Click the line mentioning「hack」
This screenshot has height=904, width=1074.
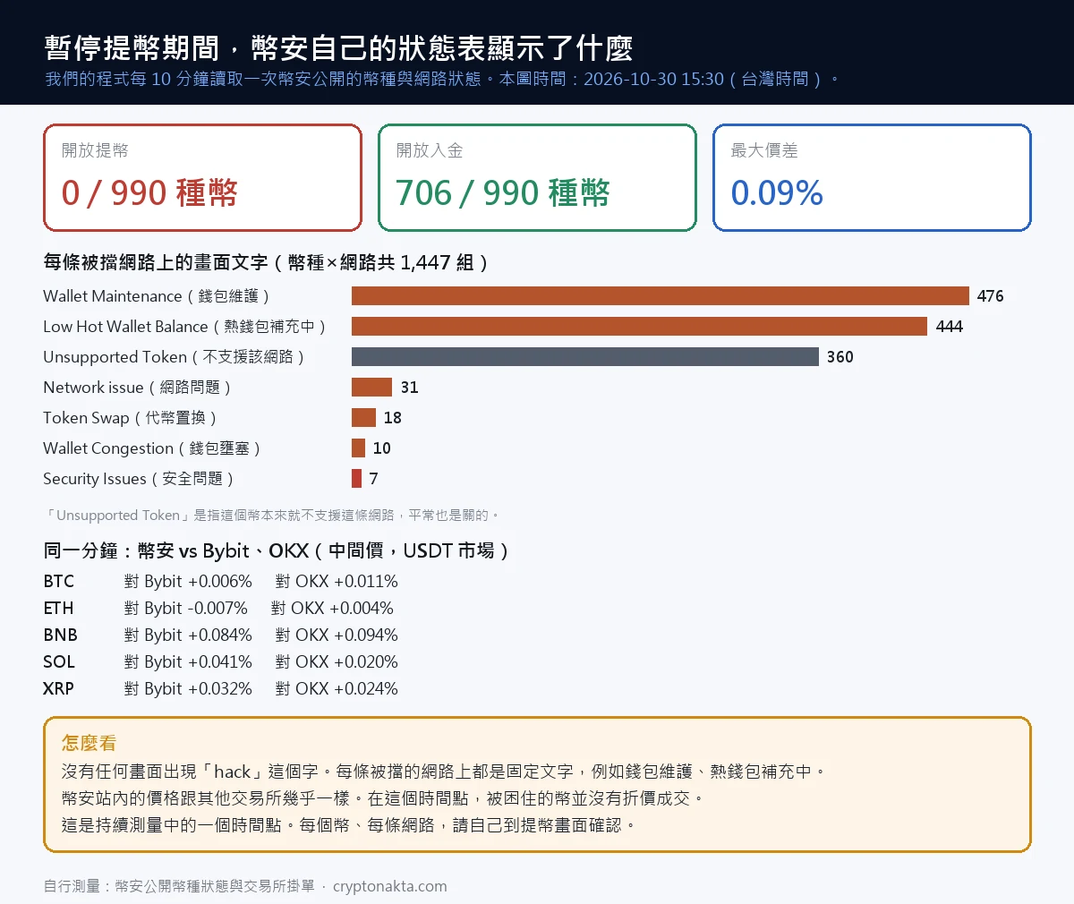[444, 772]
